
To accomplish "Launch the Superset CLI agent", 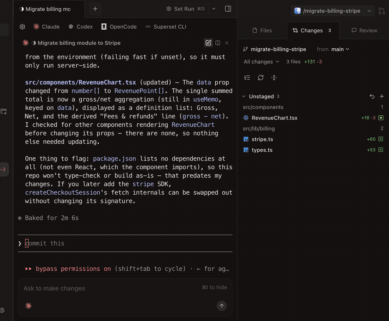I will pos(166,27).
